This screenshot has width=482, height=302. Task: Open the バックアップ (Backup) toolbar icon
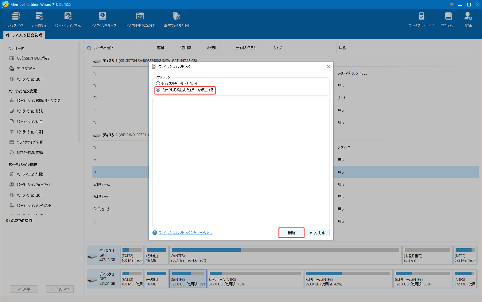(16, 20)
